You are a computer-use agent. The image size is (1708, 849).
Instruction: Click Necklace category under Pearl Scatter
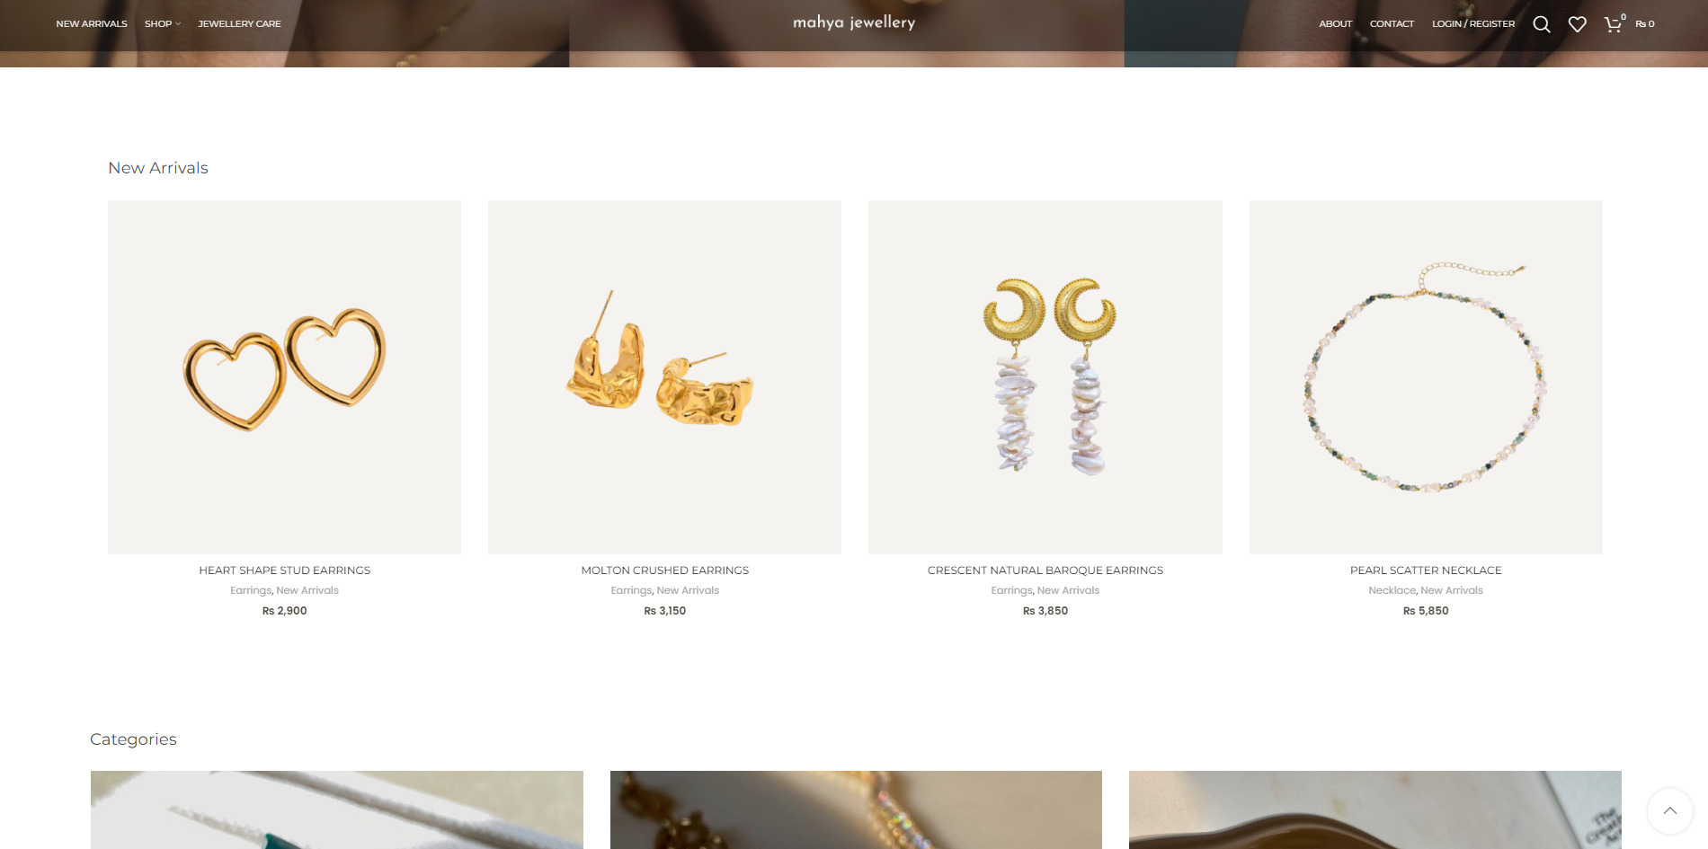pyautogui.click(x=1392, y=590)
